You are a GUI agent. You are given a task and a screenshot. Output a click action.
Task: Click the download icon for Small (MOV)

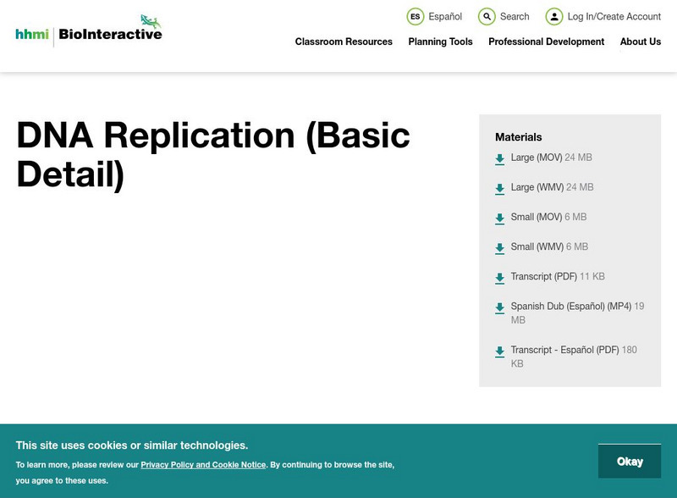pos(498,217)
